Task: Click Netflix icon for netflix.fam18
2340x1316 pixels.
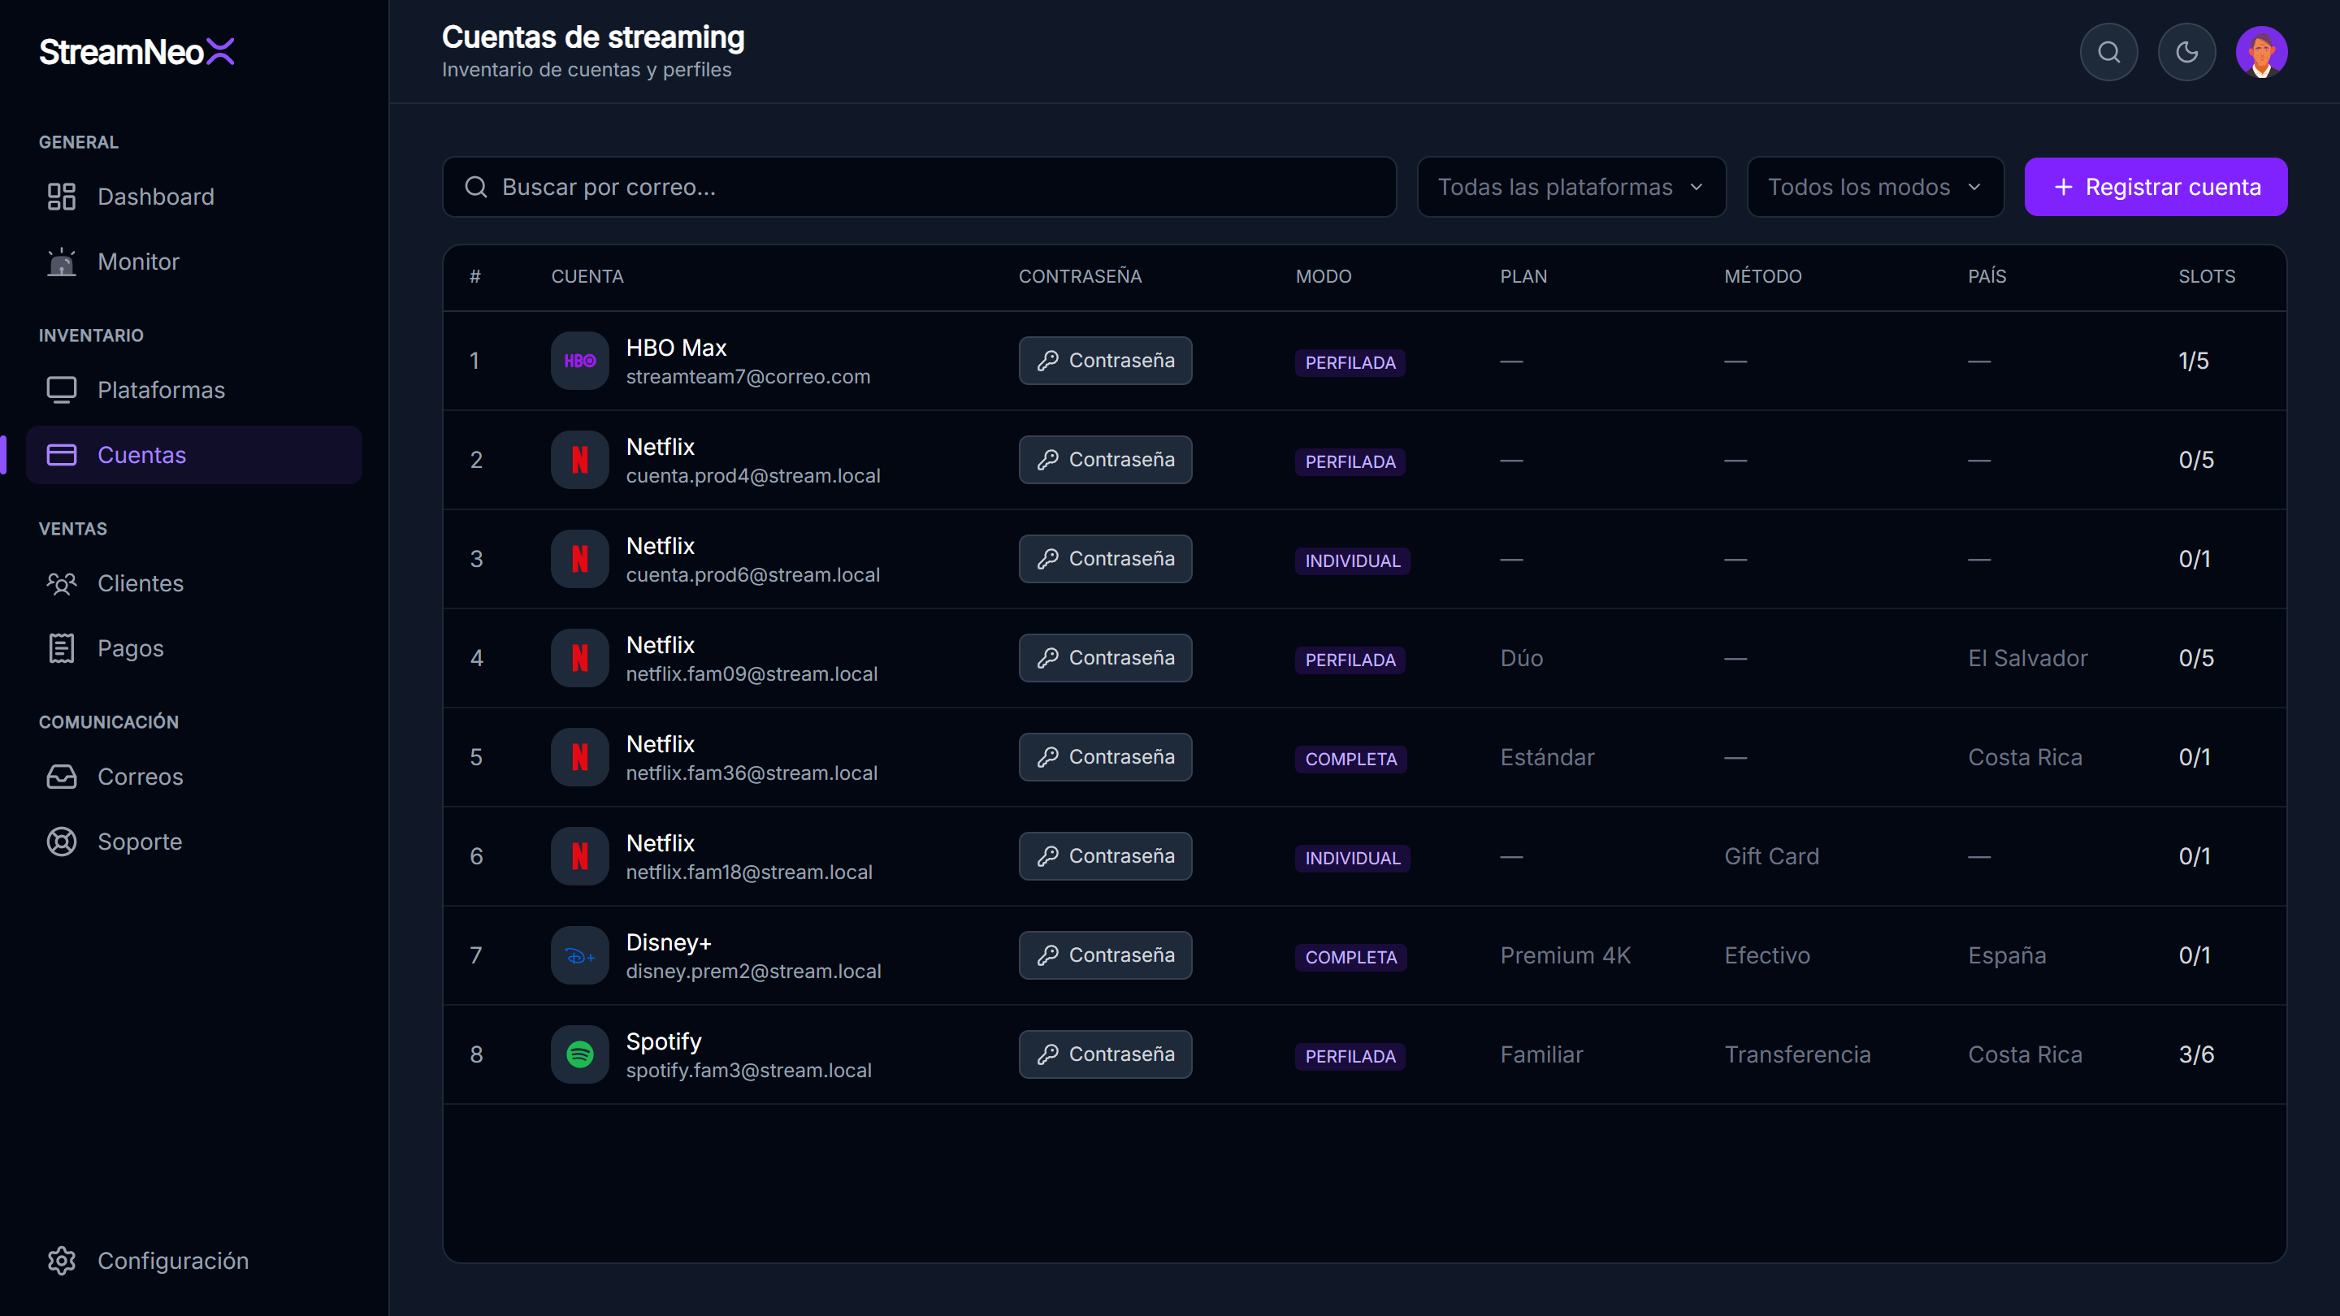Action: [579, 855]
